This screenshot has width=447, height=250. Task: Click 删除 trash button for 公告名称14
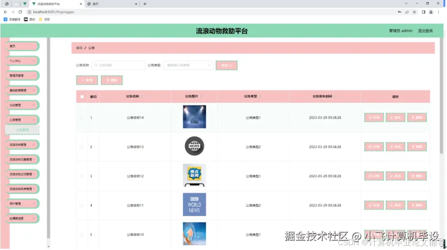click(x=417, y=118)
